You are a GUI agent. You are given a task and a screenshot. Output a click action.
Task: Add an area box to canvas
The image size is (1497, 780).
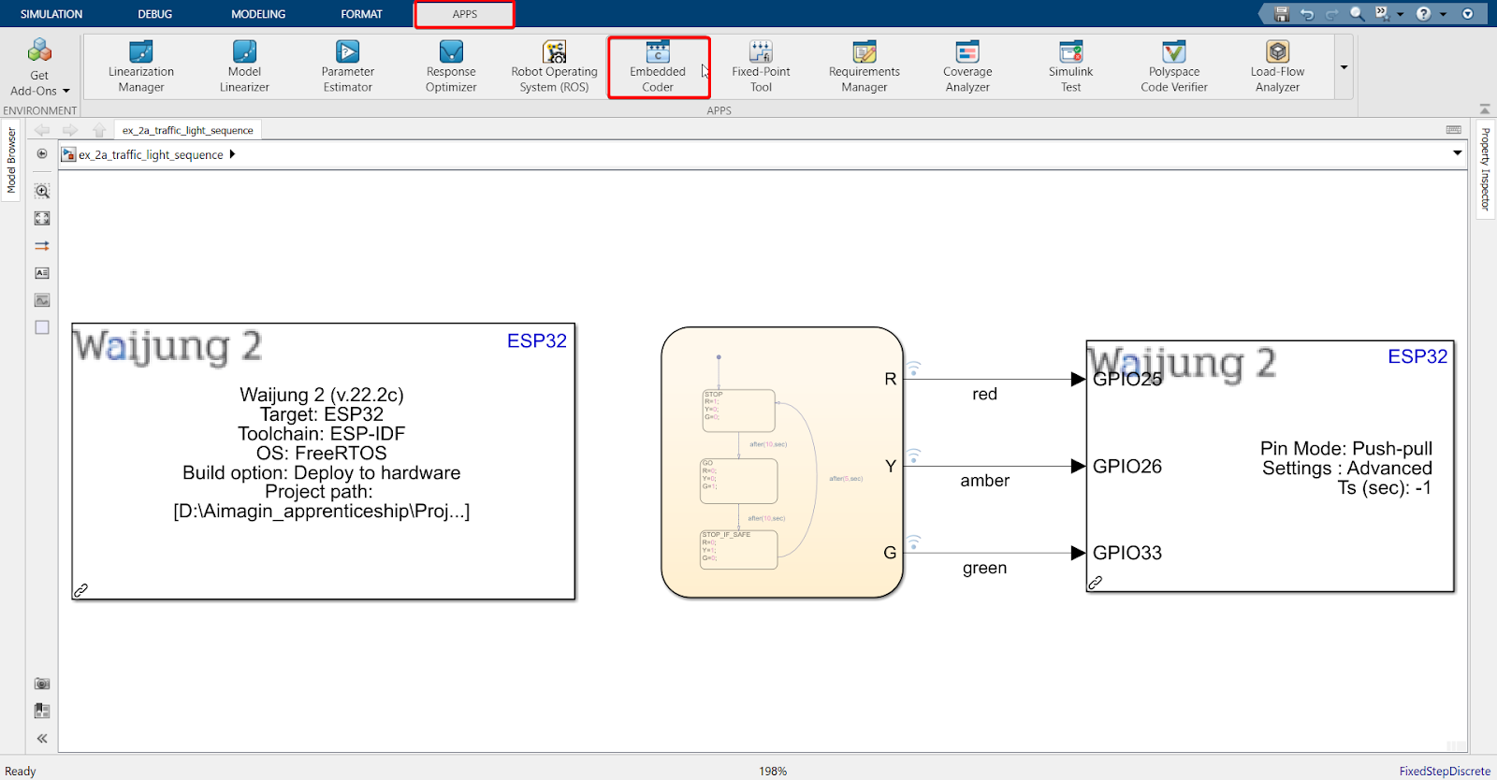[42, 327]
